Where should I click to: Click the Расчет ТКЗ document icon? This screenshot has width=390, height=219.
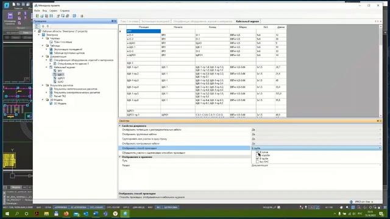[51, 96]
